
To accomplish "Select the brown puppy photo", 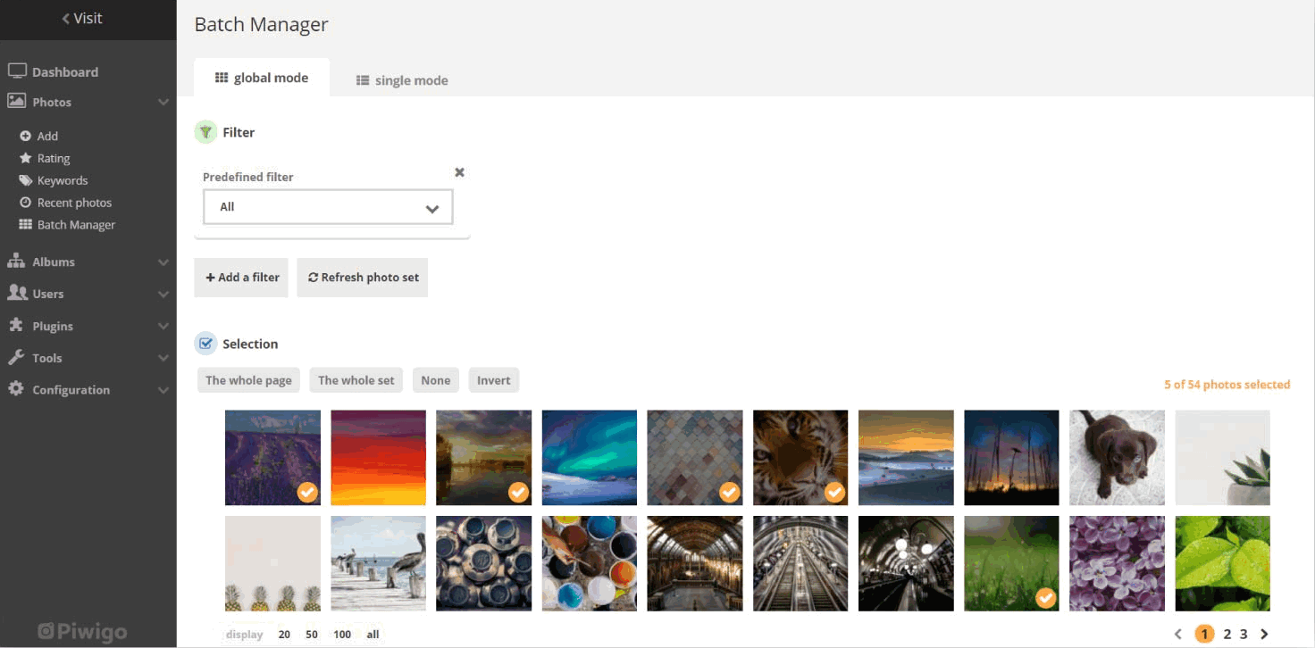I will point(1117,458).
